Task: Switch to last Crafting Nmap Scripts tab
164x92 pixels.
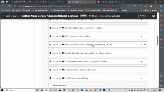Action: click(110, 2)
